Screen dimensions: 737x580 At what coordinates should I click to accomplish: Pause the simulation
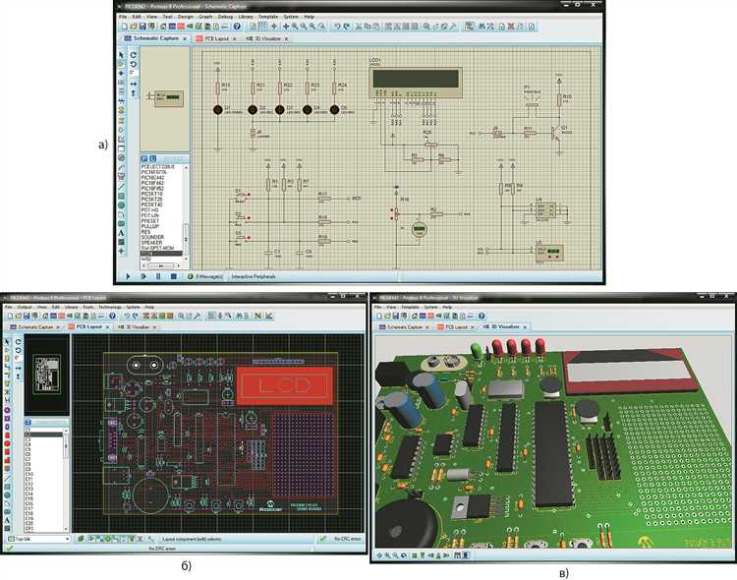click(x=158, y=276)
